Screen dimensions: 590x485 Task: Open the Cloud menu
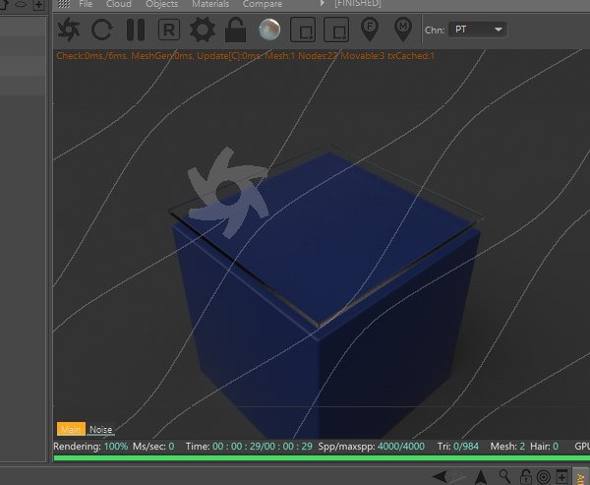coord(119,4)
